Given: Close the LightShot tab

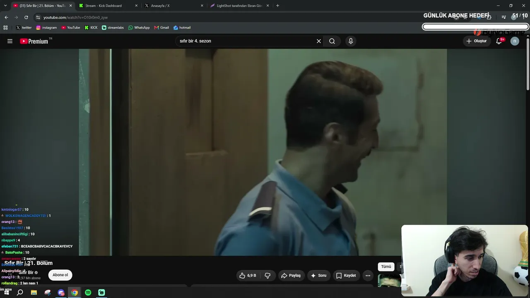Looking at the screenshot, I should (x=268, y=5).
